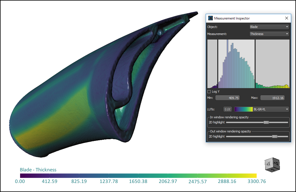296x192 pixels.
Task: Click the Max value field
Action: point(272,98)
